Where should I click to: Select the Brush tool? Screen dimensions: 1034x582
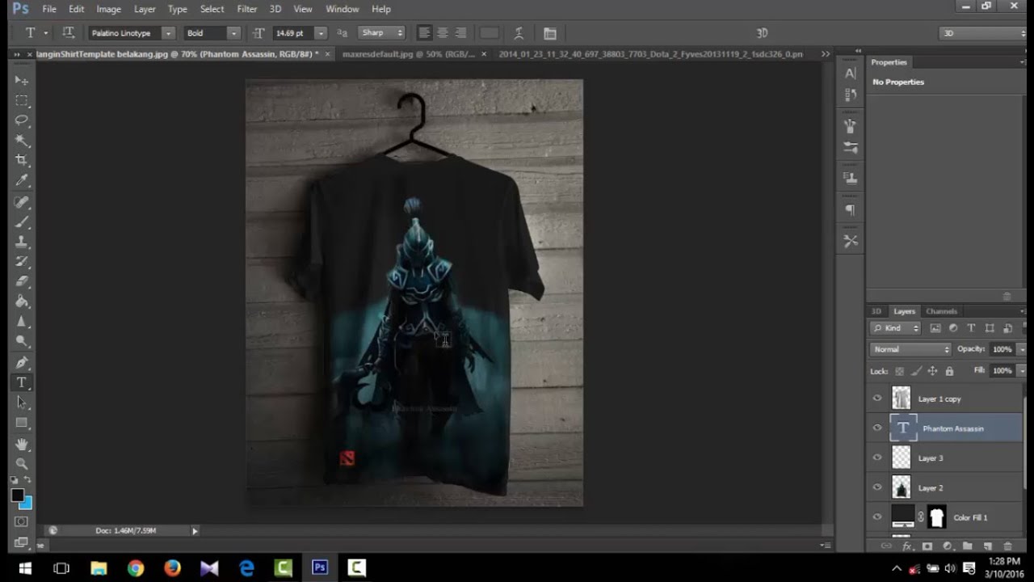click(x=22, y=221)
